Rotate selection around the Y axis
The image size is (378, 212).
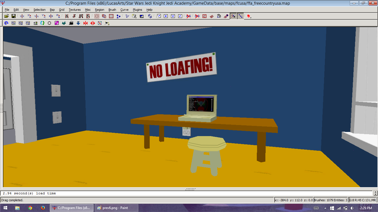coord(44,16)
